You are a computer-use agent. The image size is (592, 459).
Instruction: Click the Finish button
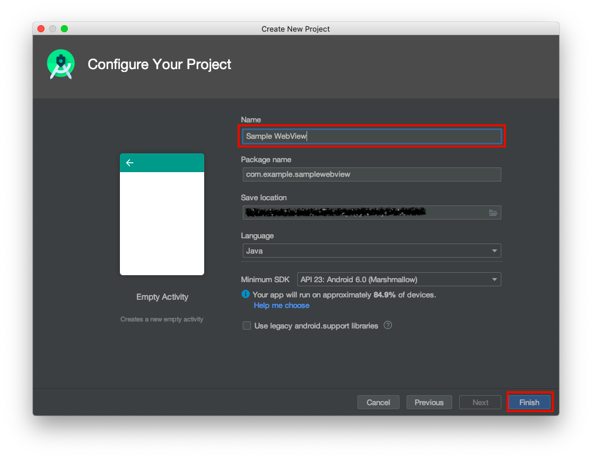coord(529,402)
